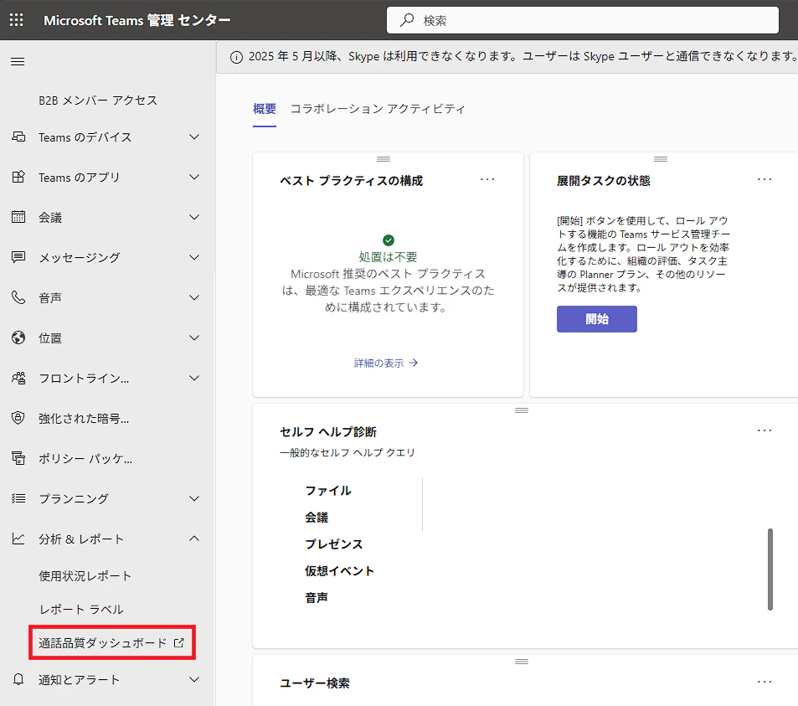The image size is (798, 706).
Task: Open レポート ラベル menu item
Action: click(x=81, y=610)
